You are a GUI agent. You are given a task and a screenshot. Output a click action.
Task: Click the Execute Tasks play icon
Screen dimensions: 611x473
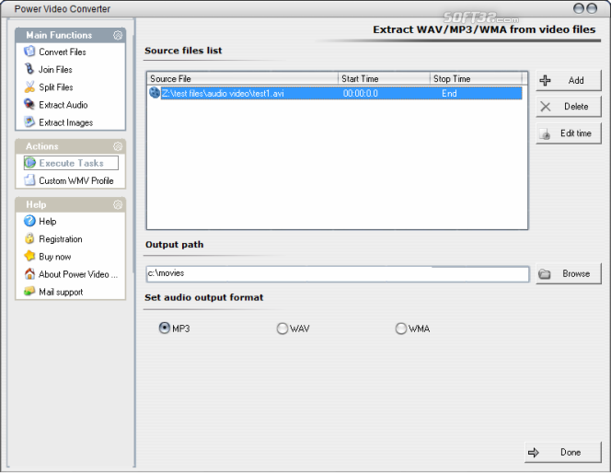click(30, 163)
